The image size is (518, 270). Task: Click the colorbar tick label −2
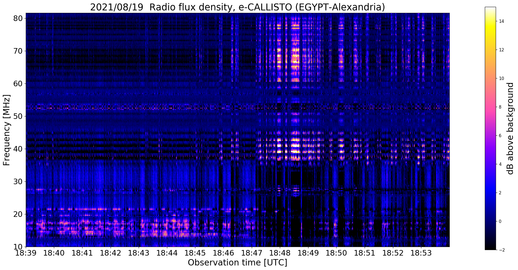501,250
